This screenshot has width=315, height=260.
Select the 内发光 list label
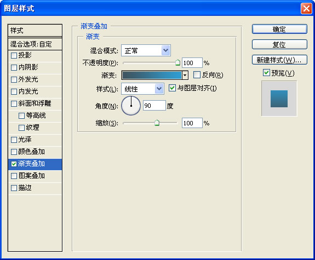tap(28, 91)
